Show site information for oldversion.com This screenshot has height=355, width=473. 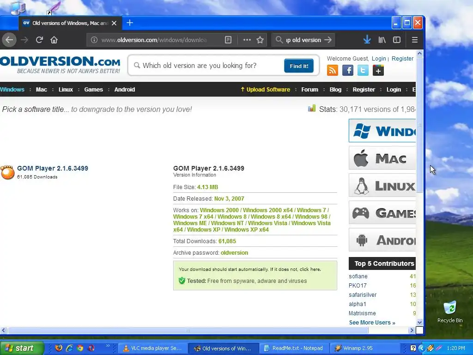tap(94, 40)
